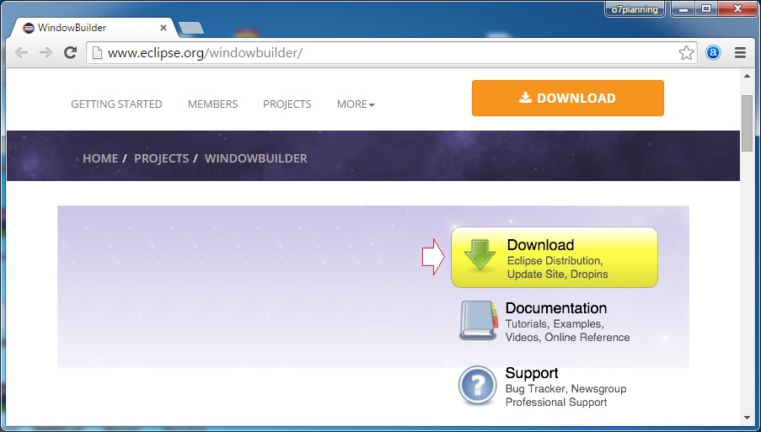Viewport: 761px width, 432px height.
Task: Click the Documentation book icon
Action: [479, 321]
